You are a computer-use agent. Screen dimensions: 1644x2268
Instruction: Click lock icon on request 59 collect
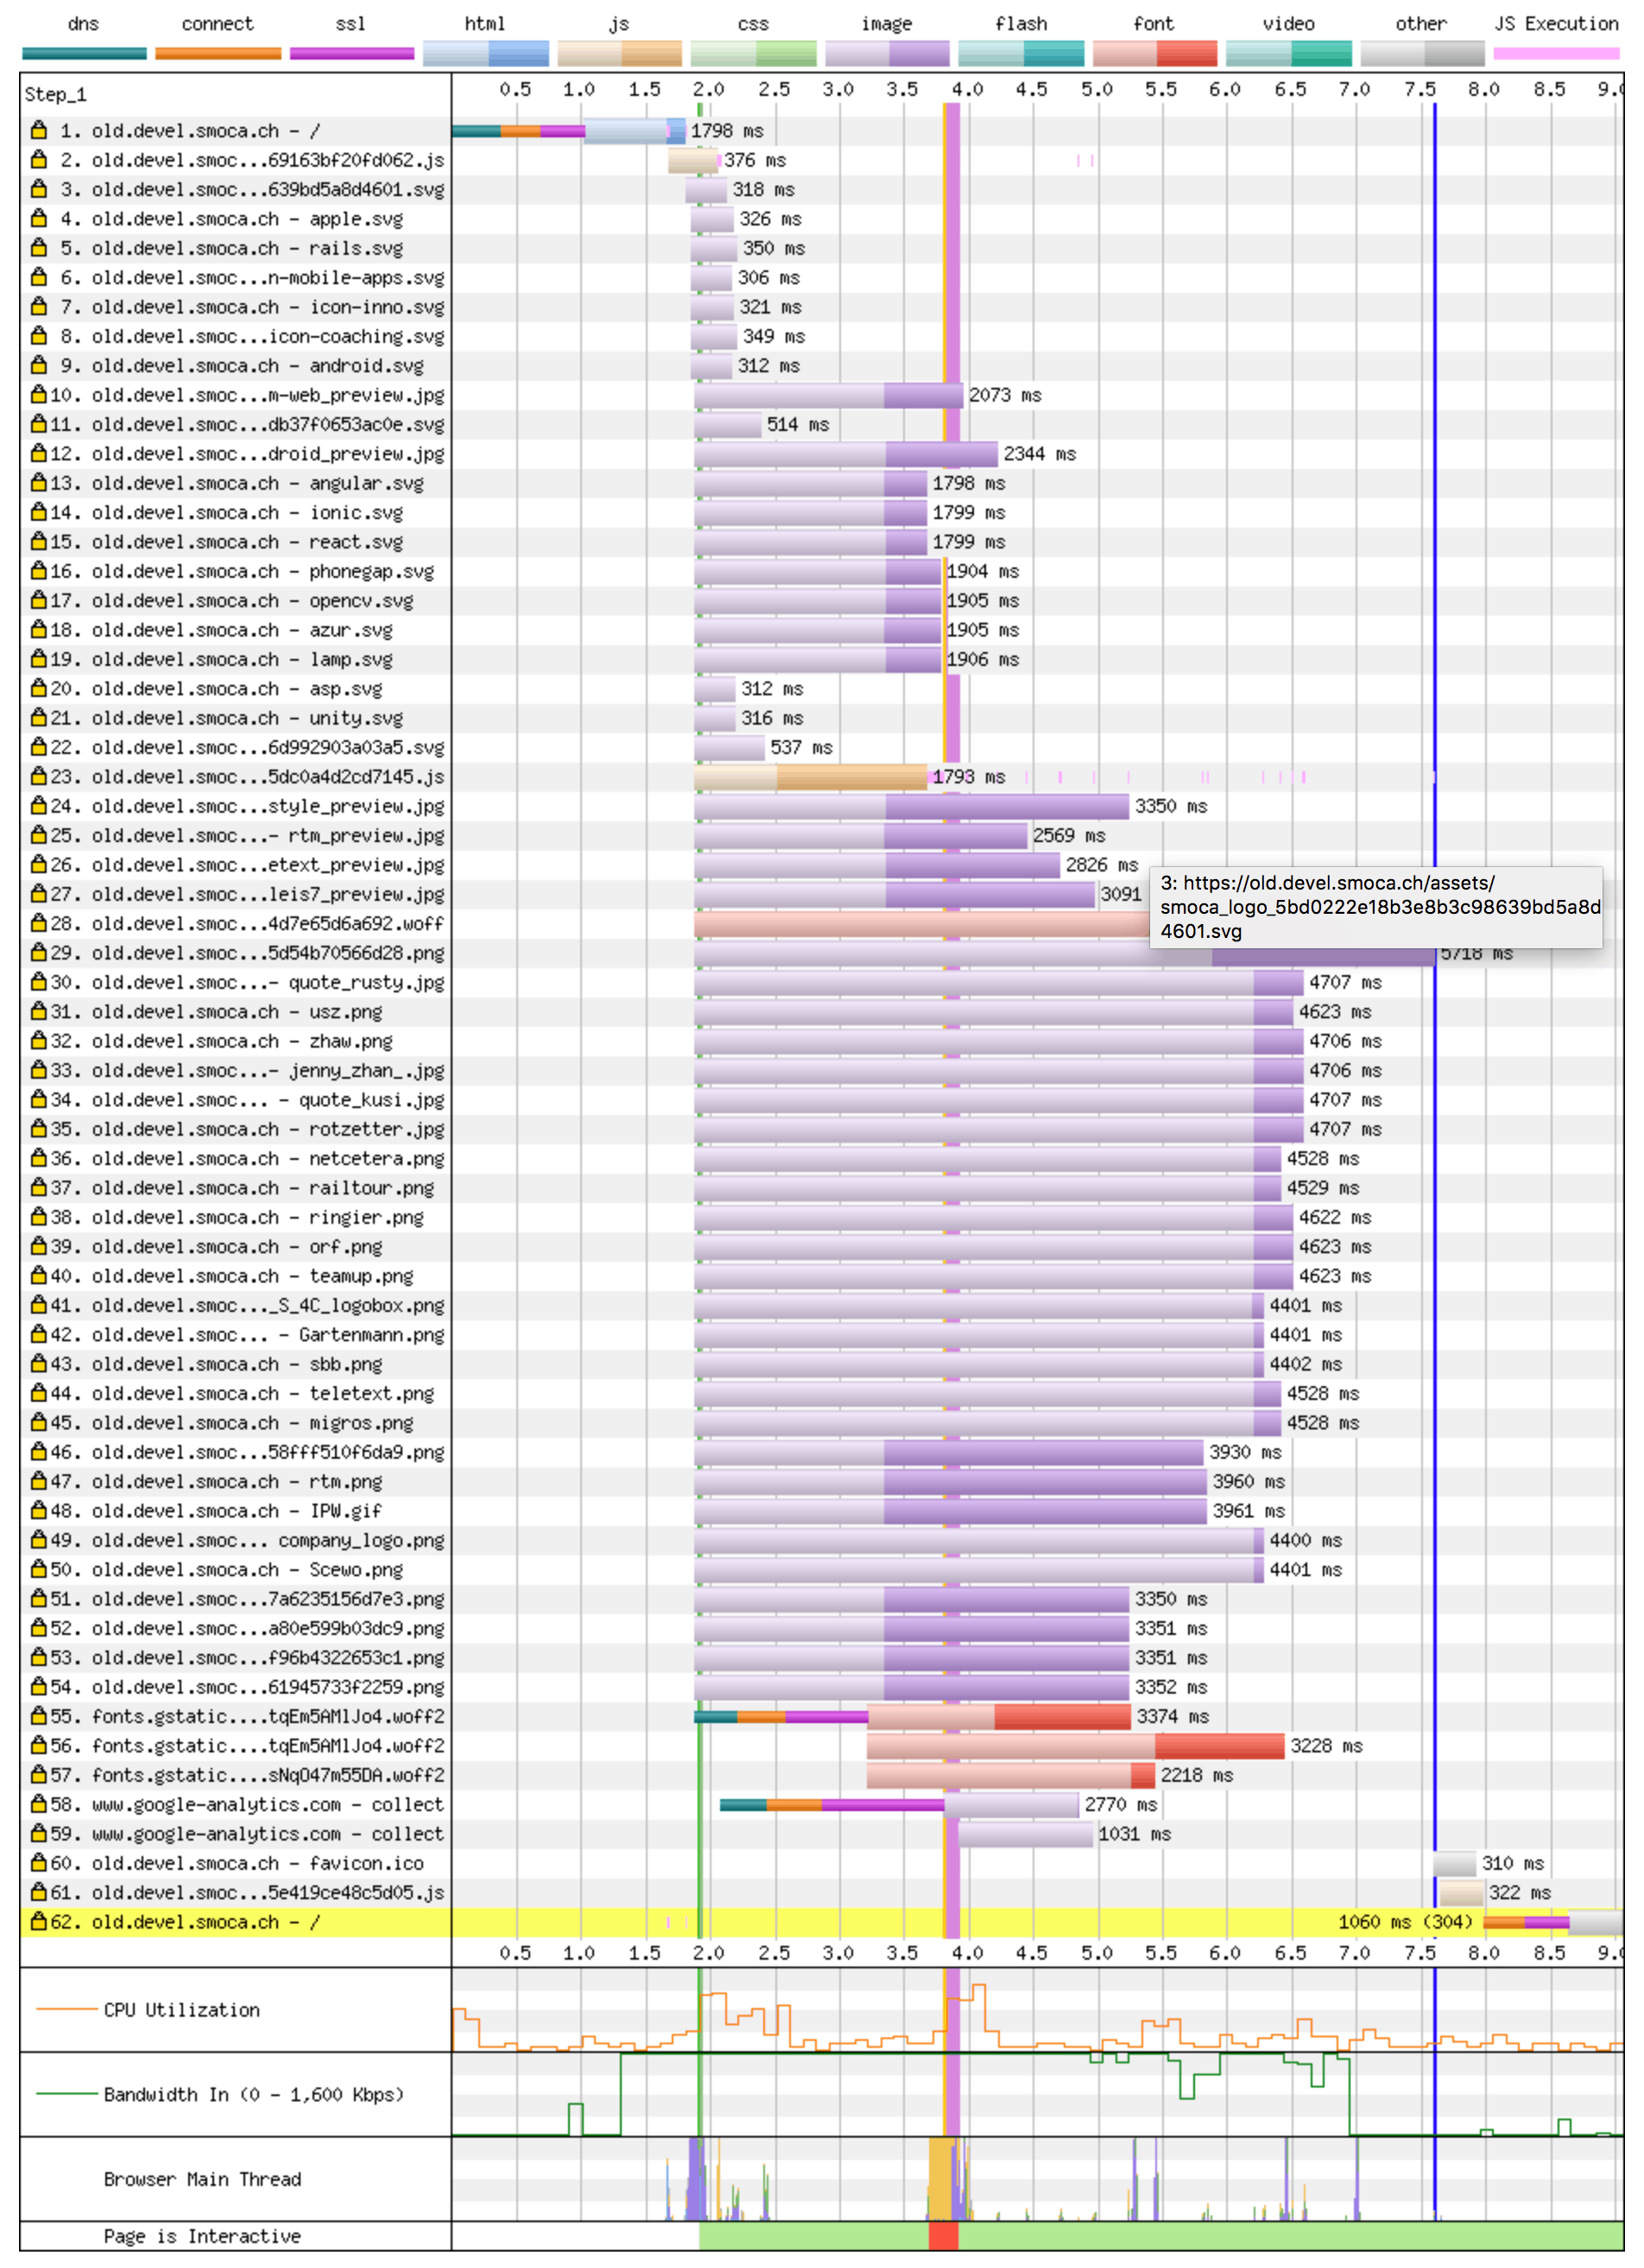pyautogui.click(x=39, y=1833)
